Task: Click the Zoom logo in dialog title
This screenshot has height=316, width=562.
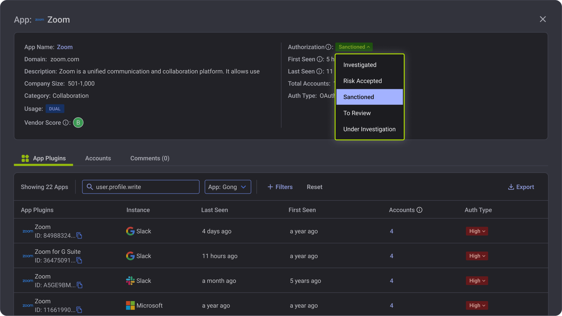Action: tap(40, 20)
